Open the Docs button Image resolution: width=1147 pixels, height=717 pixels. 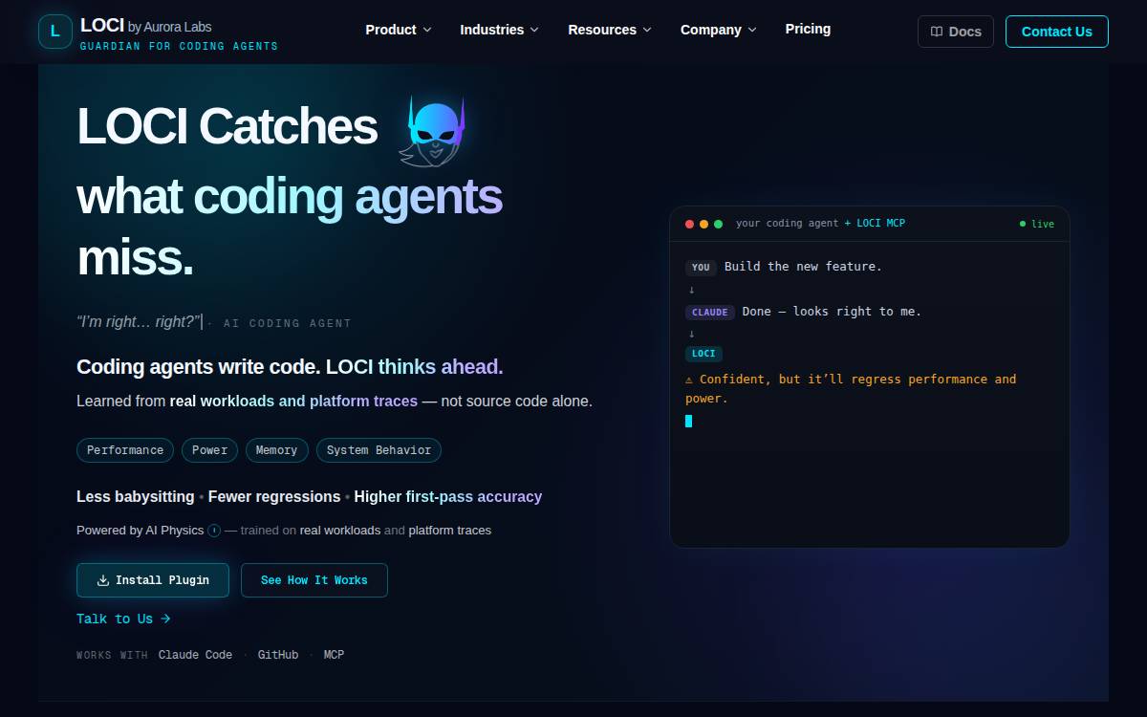click(956, 32)
